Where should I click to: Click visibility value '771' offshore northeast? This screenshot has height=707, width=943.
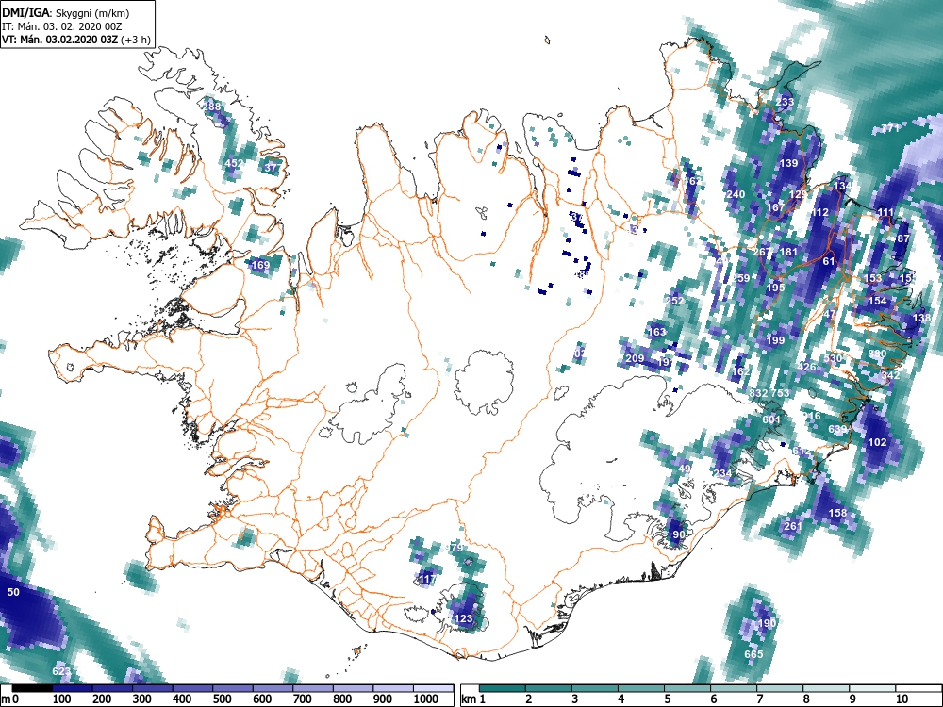click(890, 128)
